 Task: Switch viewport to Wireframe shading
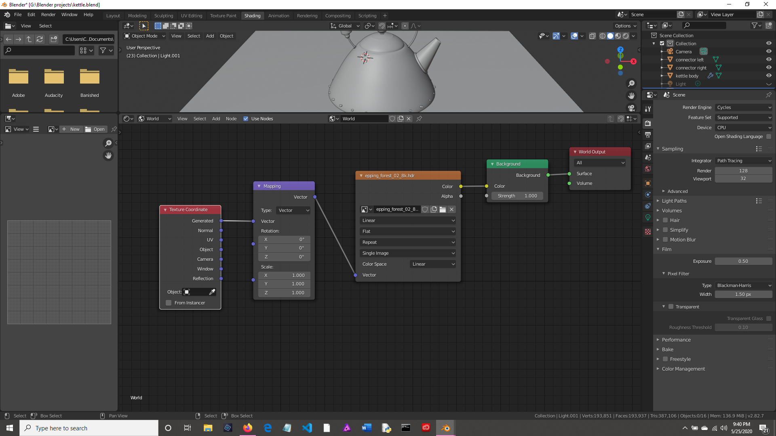[x=602, y=36]
